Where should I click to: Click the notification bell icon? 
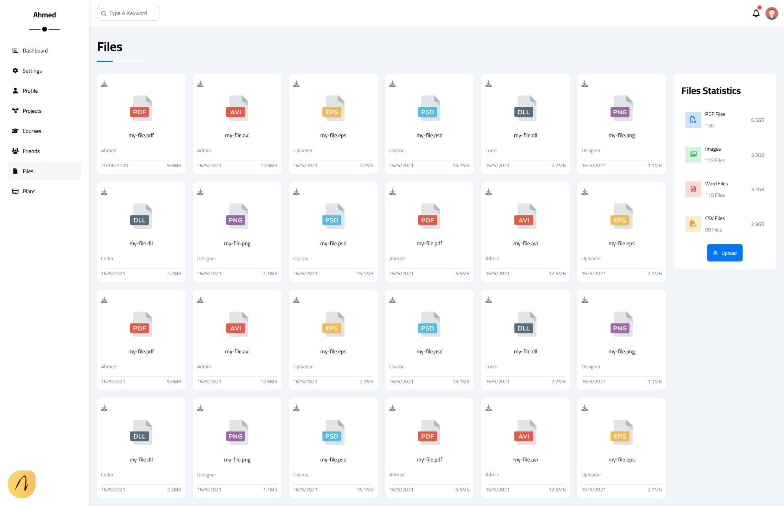[x=756, y=13]
